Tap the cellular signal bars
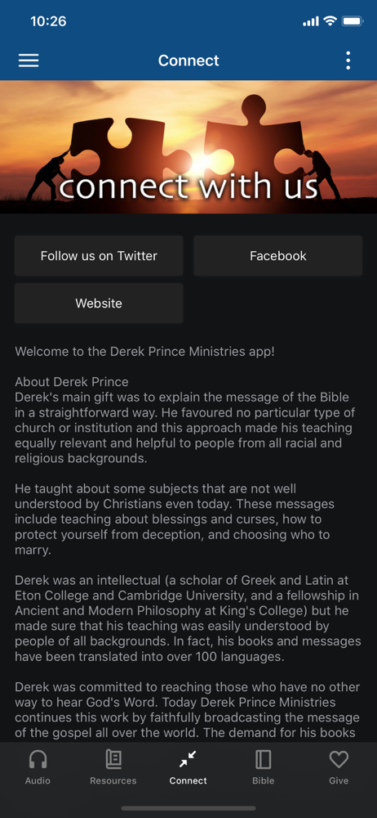Image resolution: width=377 pixels, height=818 pixels. [x=310, y=22]
